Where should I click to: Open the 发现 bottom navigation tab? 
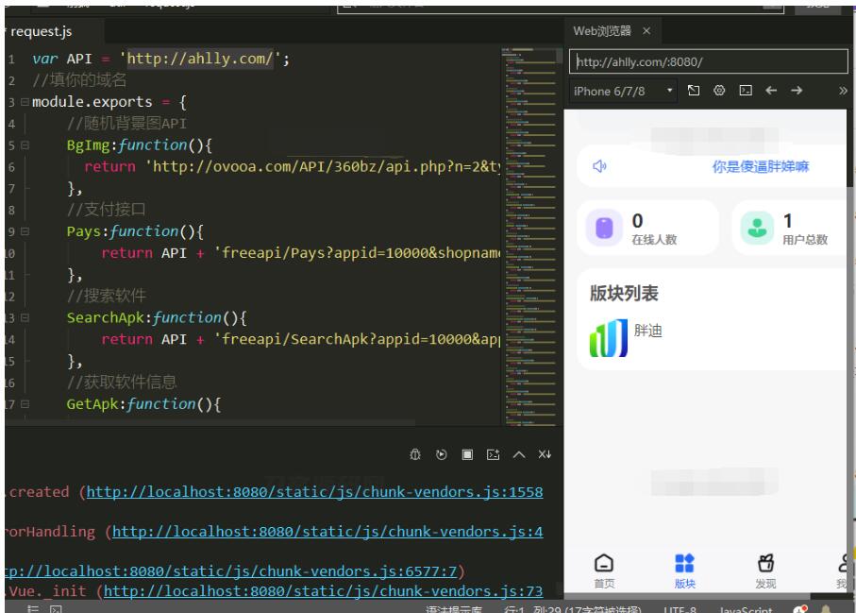point(765,570)
